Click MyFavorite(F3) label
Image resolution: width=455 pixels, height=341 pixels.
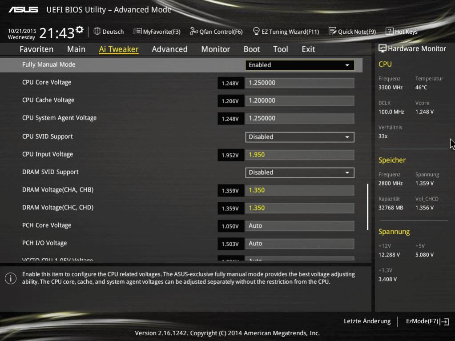161,32
